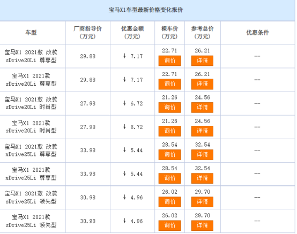
Task: Click 详情 for 改款 sDrive20Li 尊享型 row
Action: coord(202,61)
